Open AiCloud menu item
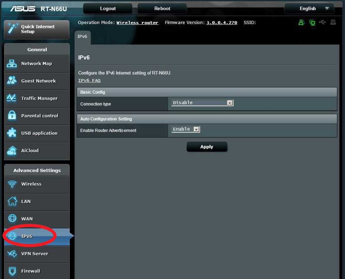Image resolution: width=345 pixels, height=279 pixels. pos(37,150)
